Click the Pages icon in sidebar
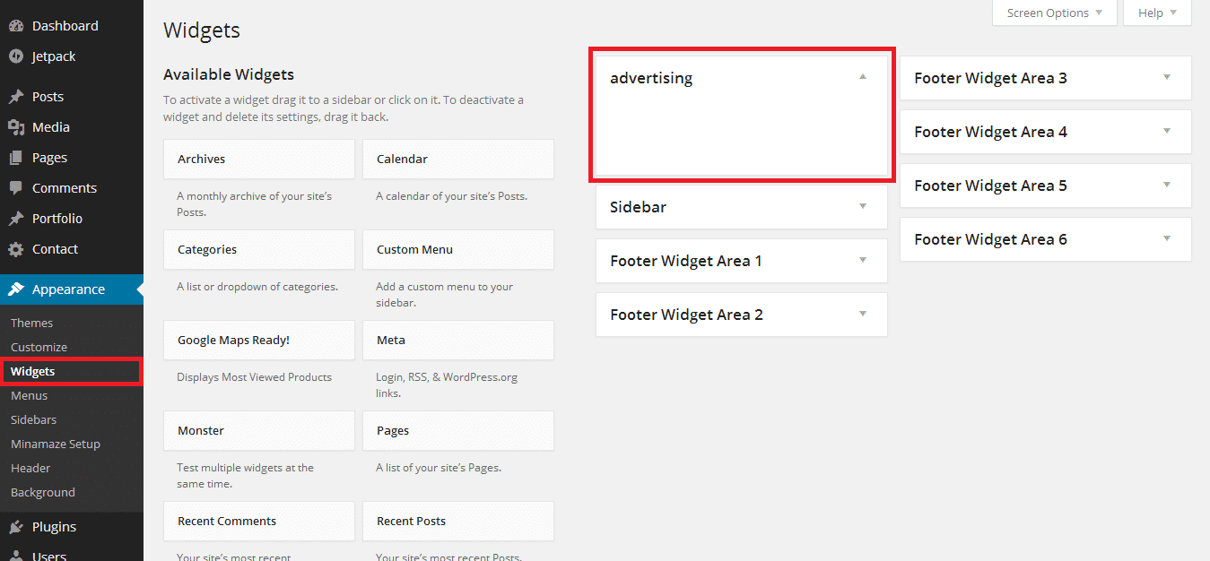 pos(16,158)
